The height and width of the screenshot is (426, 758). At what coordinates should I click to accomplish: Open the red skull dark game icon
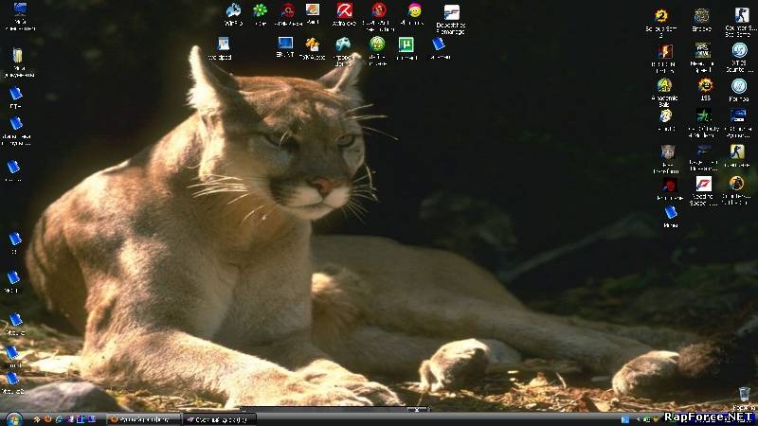pyautogui.click(x=670, y=185)
